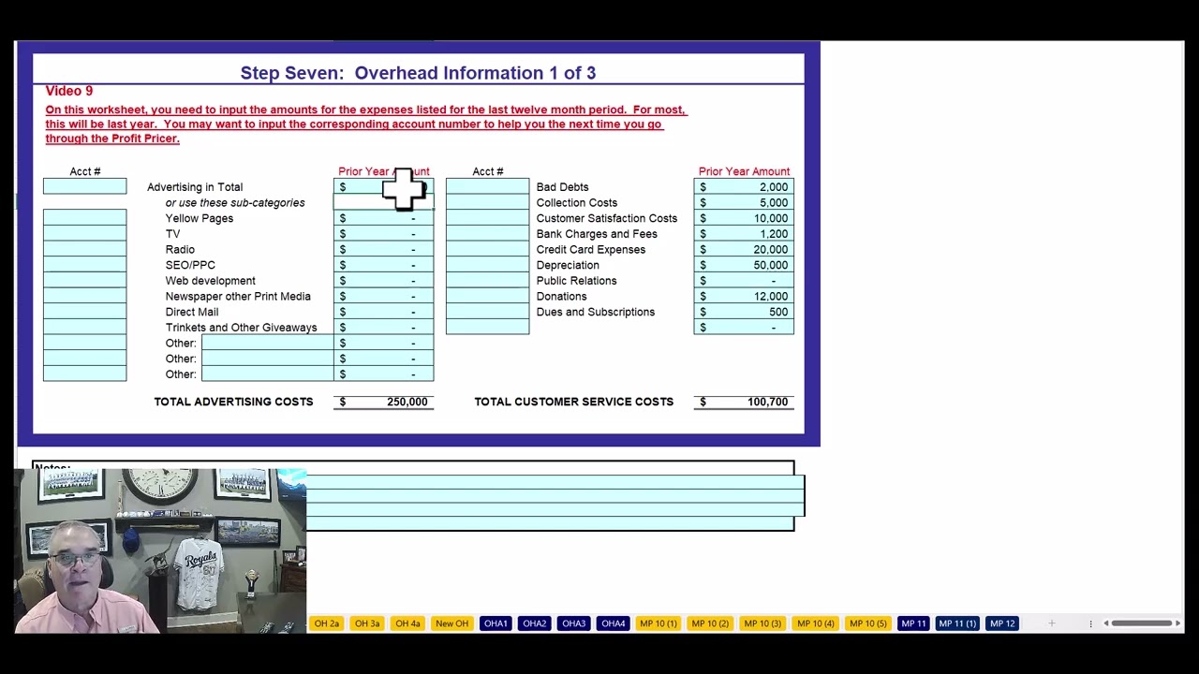
Task: Open the New OH sheet tab
Action: (x=451, y=623)
